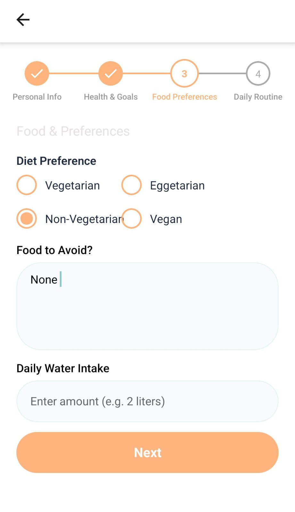Click the Daily Water Intake label
Image resolution: width=295 pixels, height=512 pixels.
pyautogui.click(x=63, y=368)
